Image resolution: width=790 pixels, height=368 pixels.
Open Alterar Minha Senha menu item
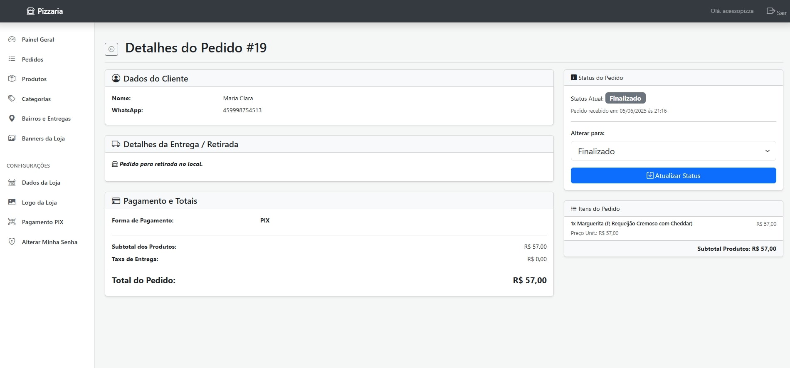coord(49,242)
